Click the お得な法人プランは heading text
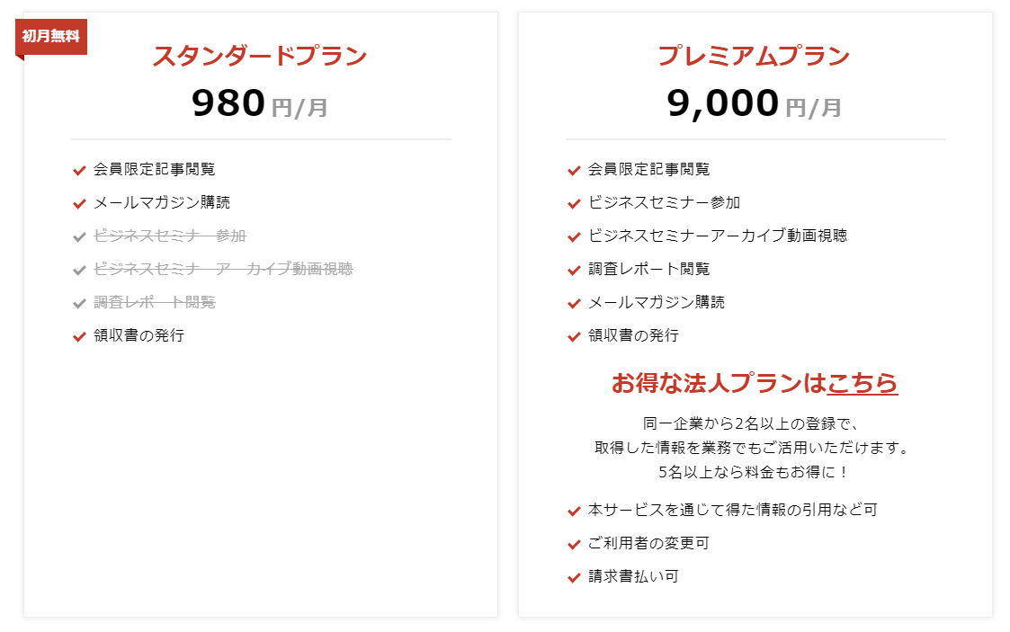Screen dimensions: 1010x632 (718, 383)
